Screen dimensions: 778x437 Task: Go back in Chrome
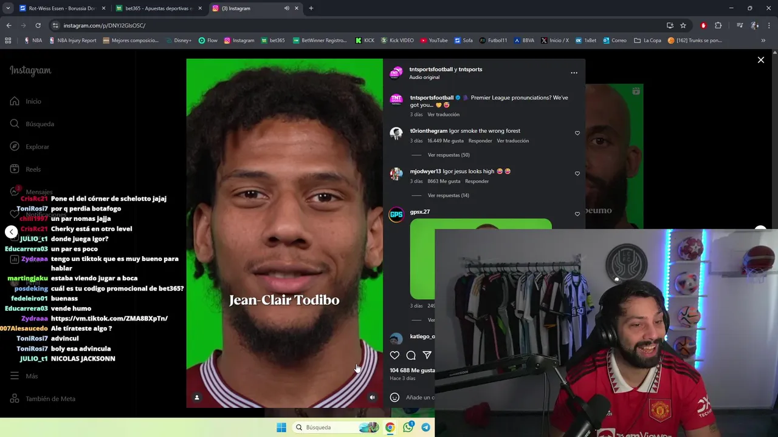click(x=9, y=25)
